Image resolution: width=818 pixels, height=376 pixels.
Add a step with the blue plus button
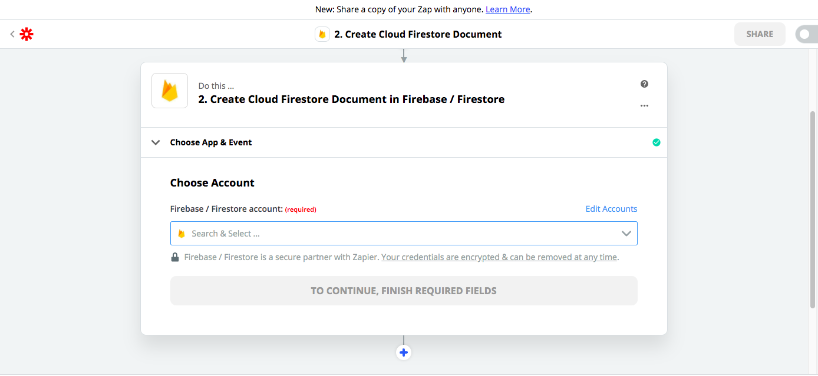tap(404, 352)
